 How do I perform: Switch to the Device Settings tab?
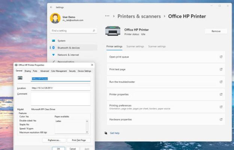pyautogui.click(x=84, y=71)
